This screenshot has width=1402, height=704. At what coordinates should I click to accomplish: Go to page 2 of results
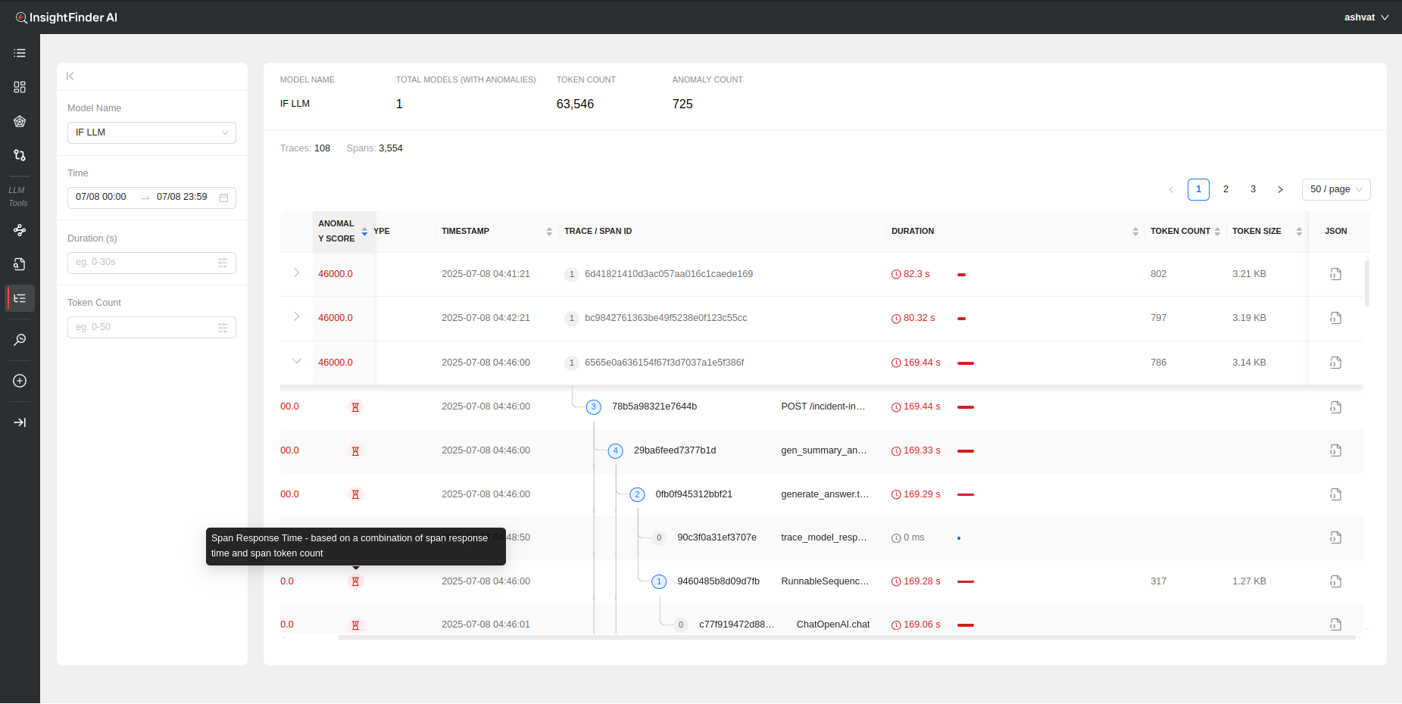[x=1226, y=189]
